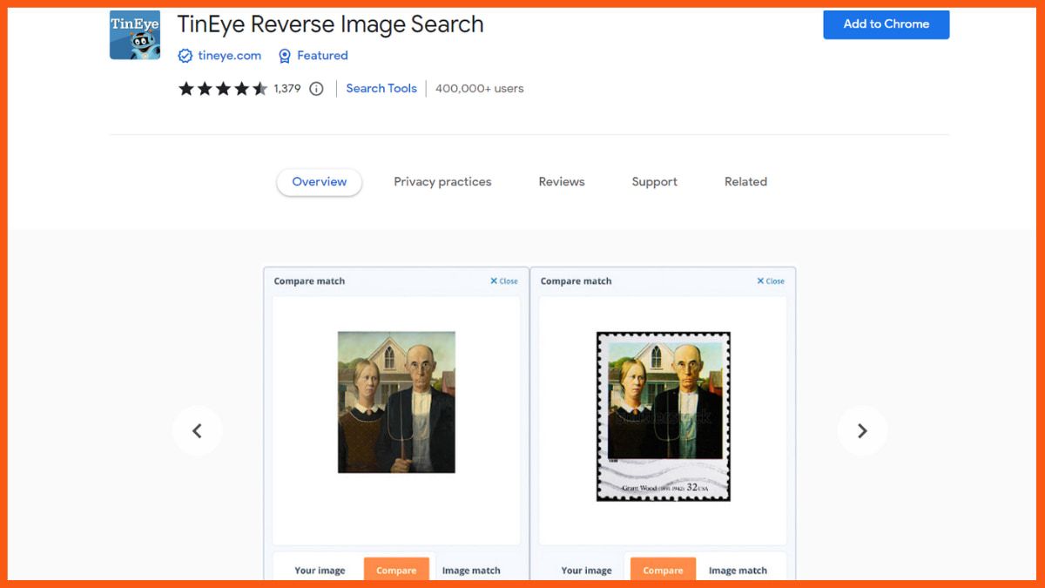
Task: Switch to the Related tab
Action: (746, 182)
